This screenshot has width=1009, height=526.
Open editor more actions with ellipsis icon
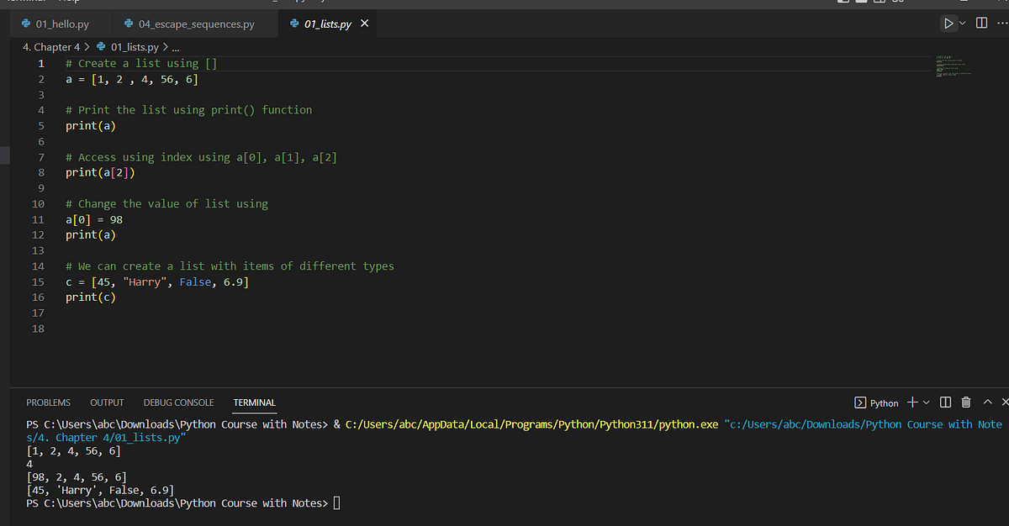tap(1003, 23)
